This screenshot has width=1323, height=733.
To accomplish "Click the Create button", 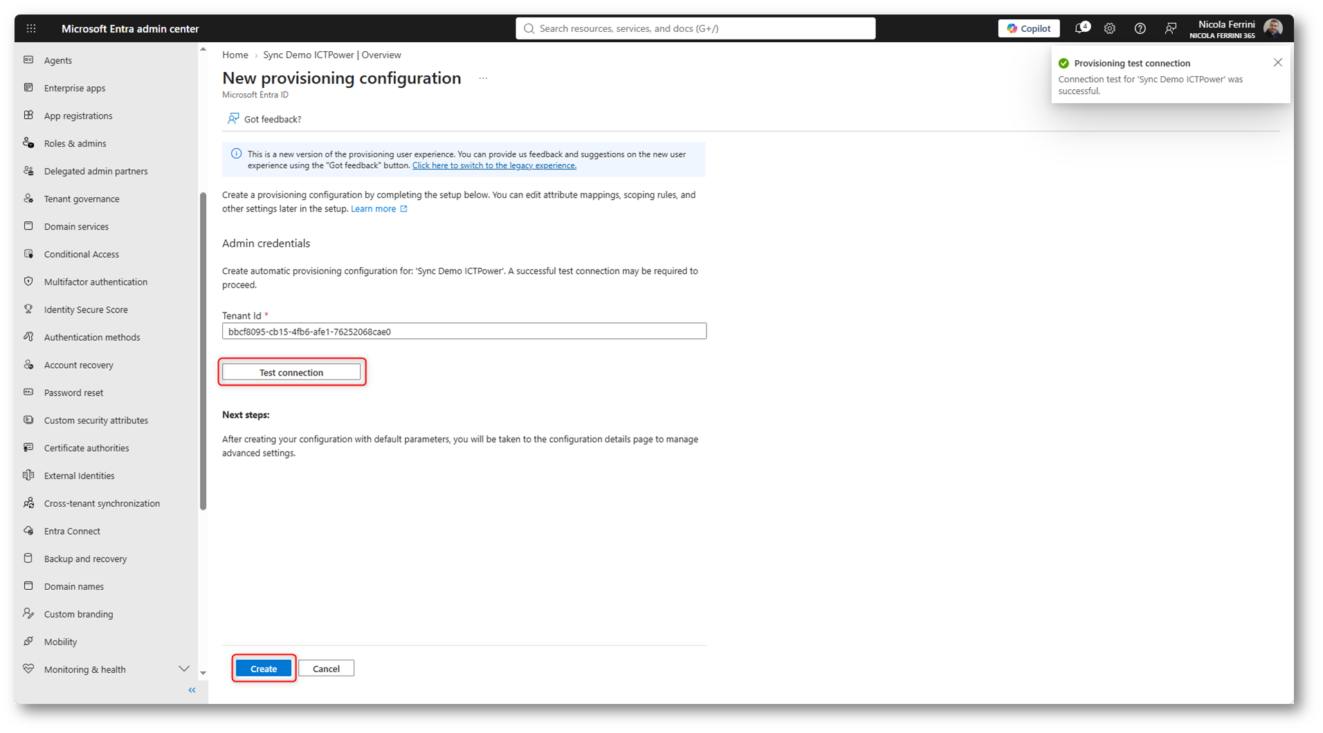I will pos(264,668).
